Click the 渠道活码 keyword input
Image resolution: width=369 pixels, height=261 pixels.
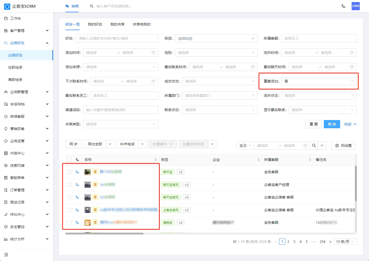tap(121, 110)
